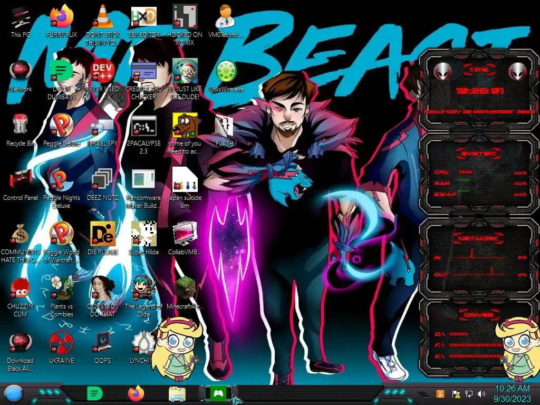Viewport: 540px width, 405px height.
Task: Open Ransomware Maker Build... shortcut
Action: tap(143, 189)
